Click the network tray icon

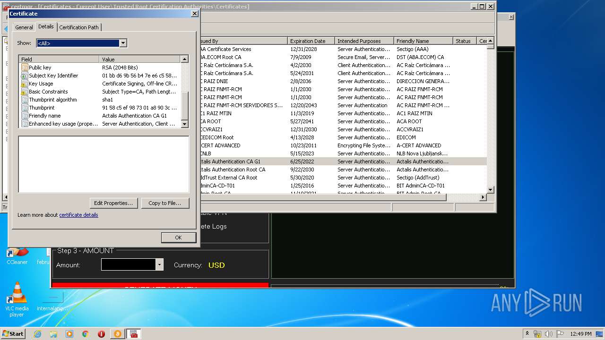(537, 334)
